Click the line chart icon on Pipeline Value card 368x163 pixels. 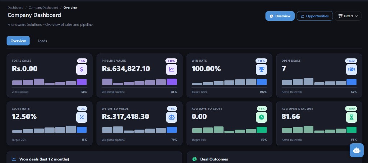tap(171, 69)
